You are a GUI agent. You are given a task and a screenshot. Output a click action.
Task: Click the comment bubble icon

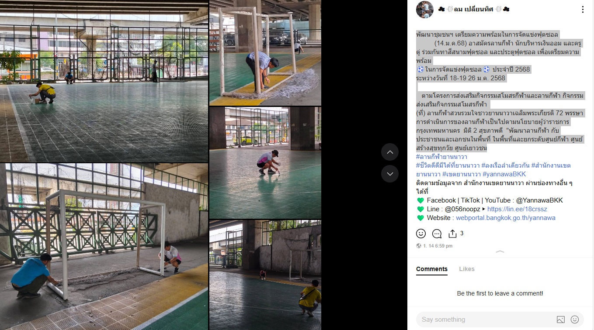(437, 234)
